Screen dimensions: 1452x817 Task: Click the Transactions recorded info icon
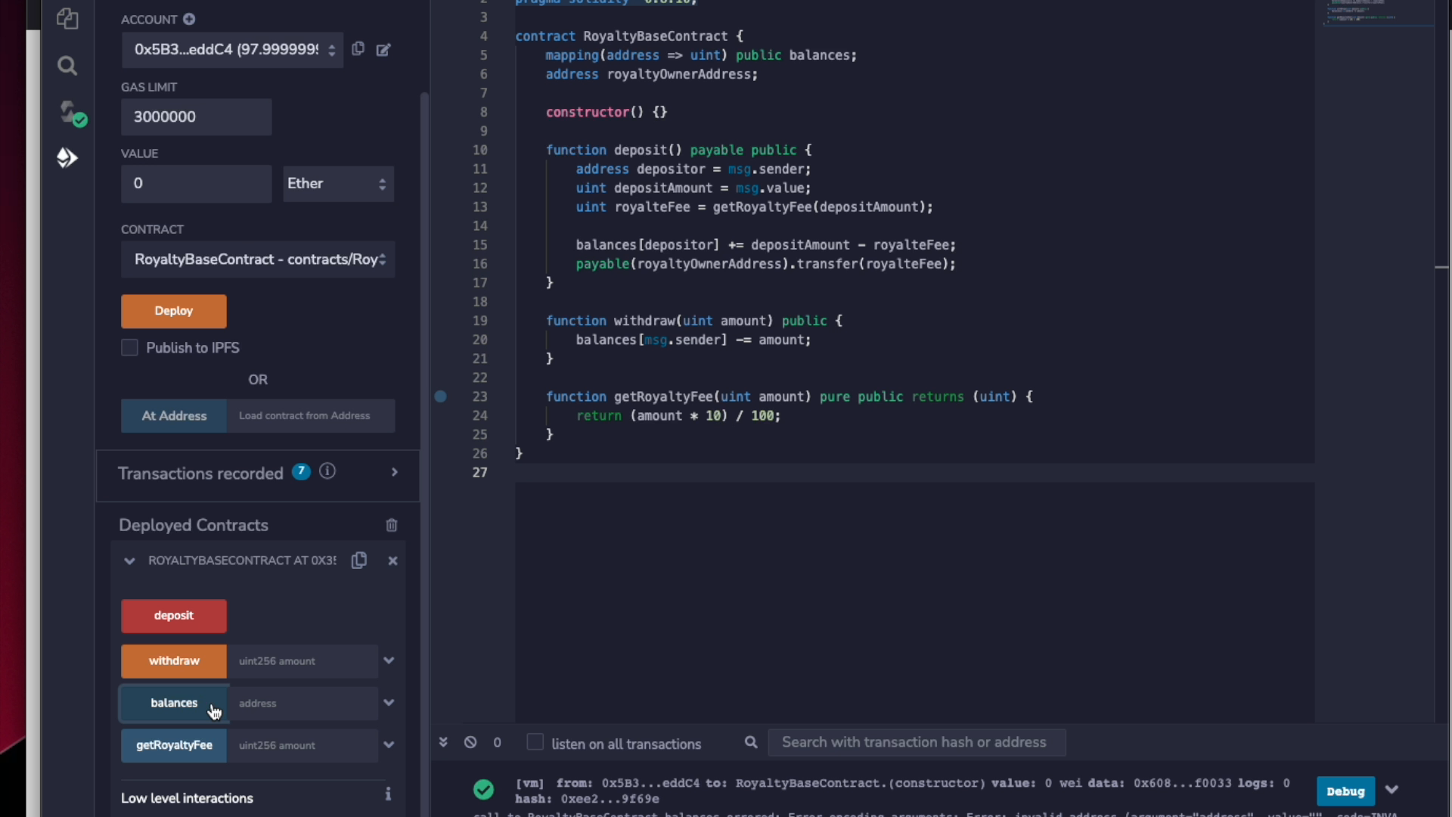(327, 471)
